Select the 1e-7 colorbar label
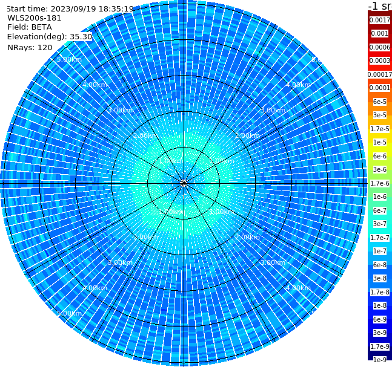The width and height of the screenshot is (392, 367). (380, 251)
